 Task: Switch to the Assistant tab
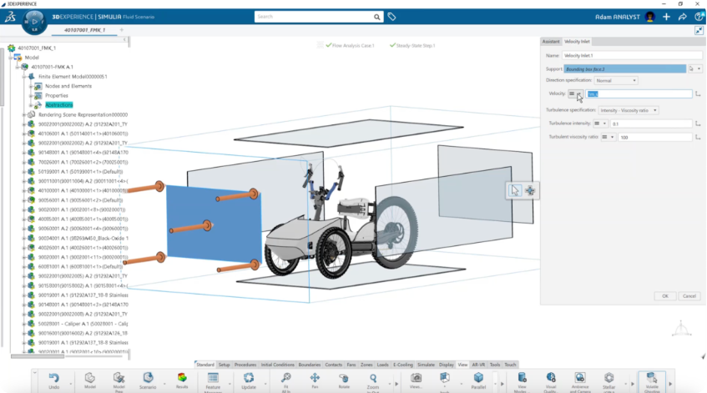[551, 42]
